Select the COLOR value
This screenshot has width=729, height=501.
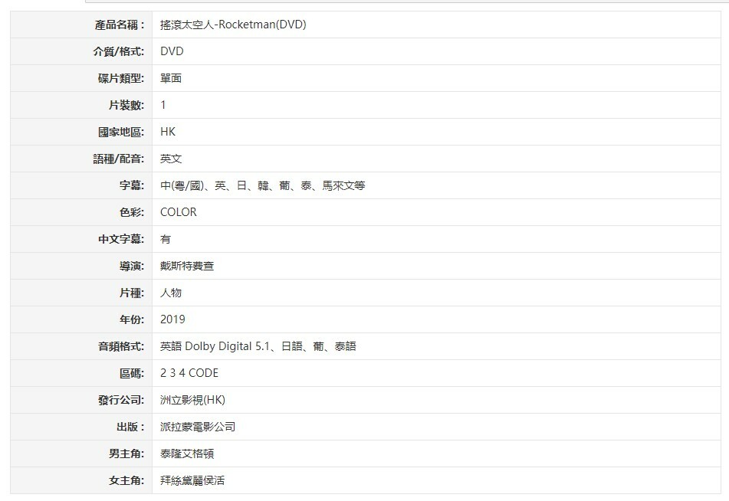(x=178, y=212)
